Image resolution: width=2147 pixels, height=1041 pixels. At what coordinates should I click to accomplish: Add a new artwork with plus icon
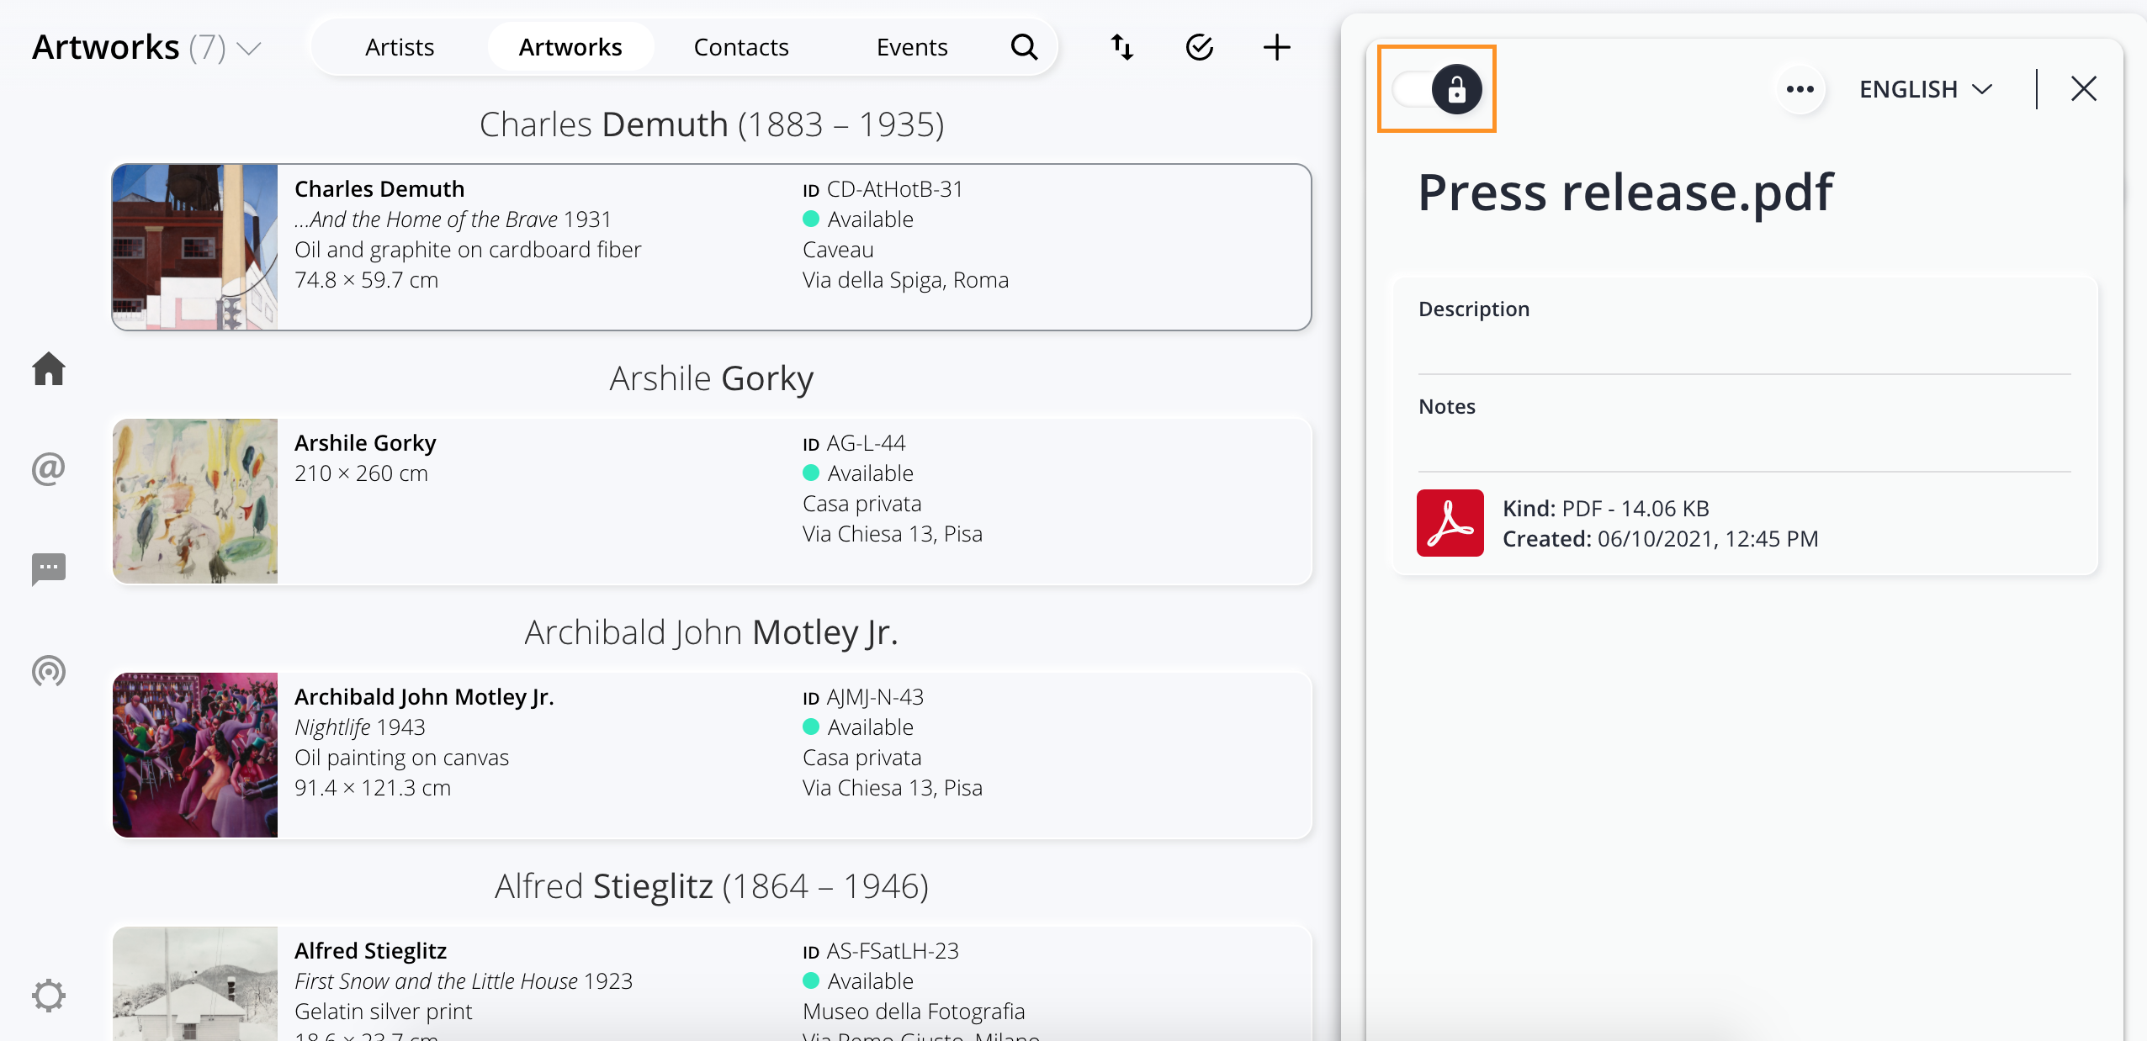pyautogui.click(x=1276, y=47)
